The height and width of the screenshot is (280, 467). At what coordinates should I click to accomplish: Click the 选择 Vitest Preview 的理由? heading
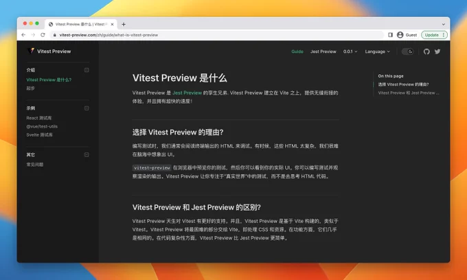[178, 132]
